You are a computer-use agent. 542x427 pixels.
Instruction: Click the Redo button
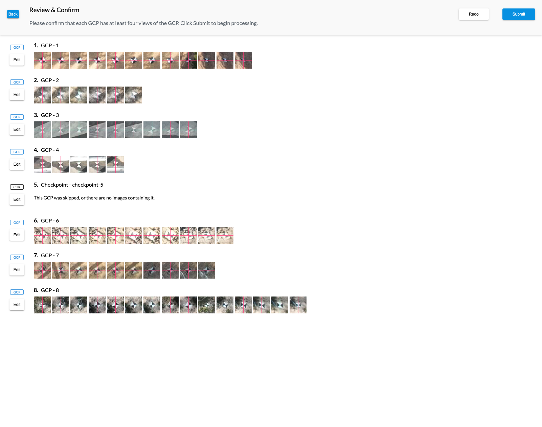coord(473,14)
